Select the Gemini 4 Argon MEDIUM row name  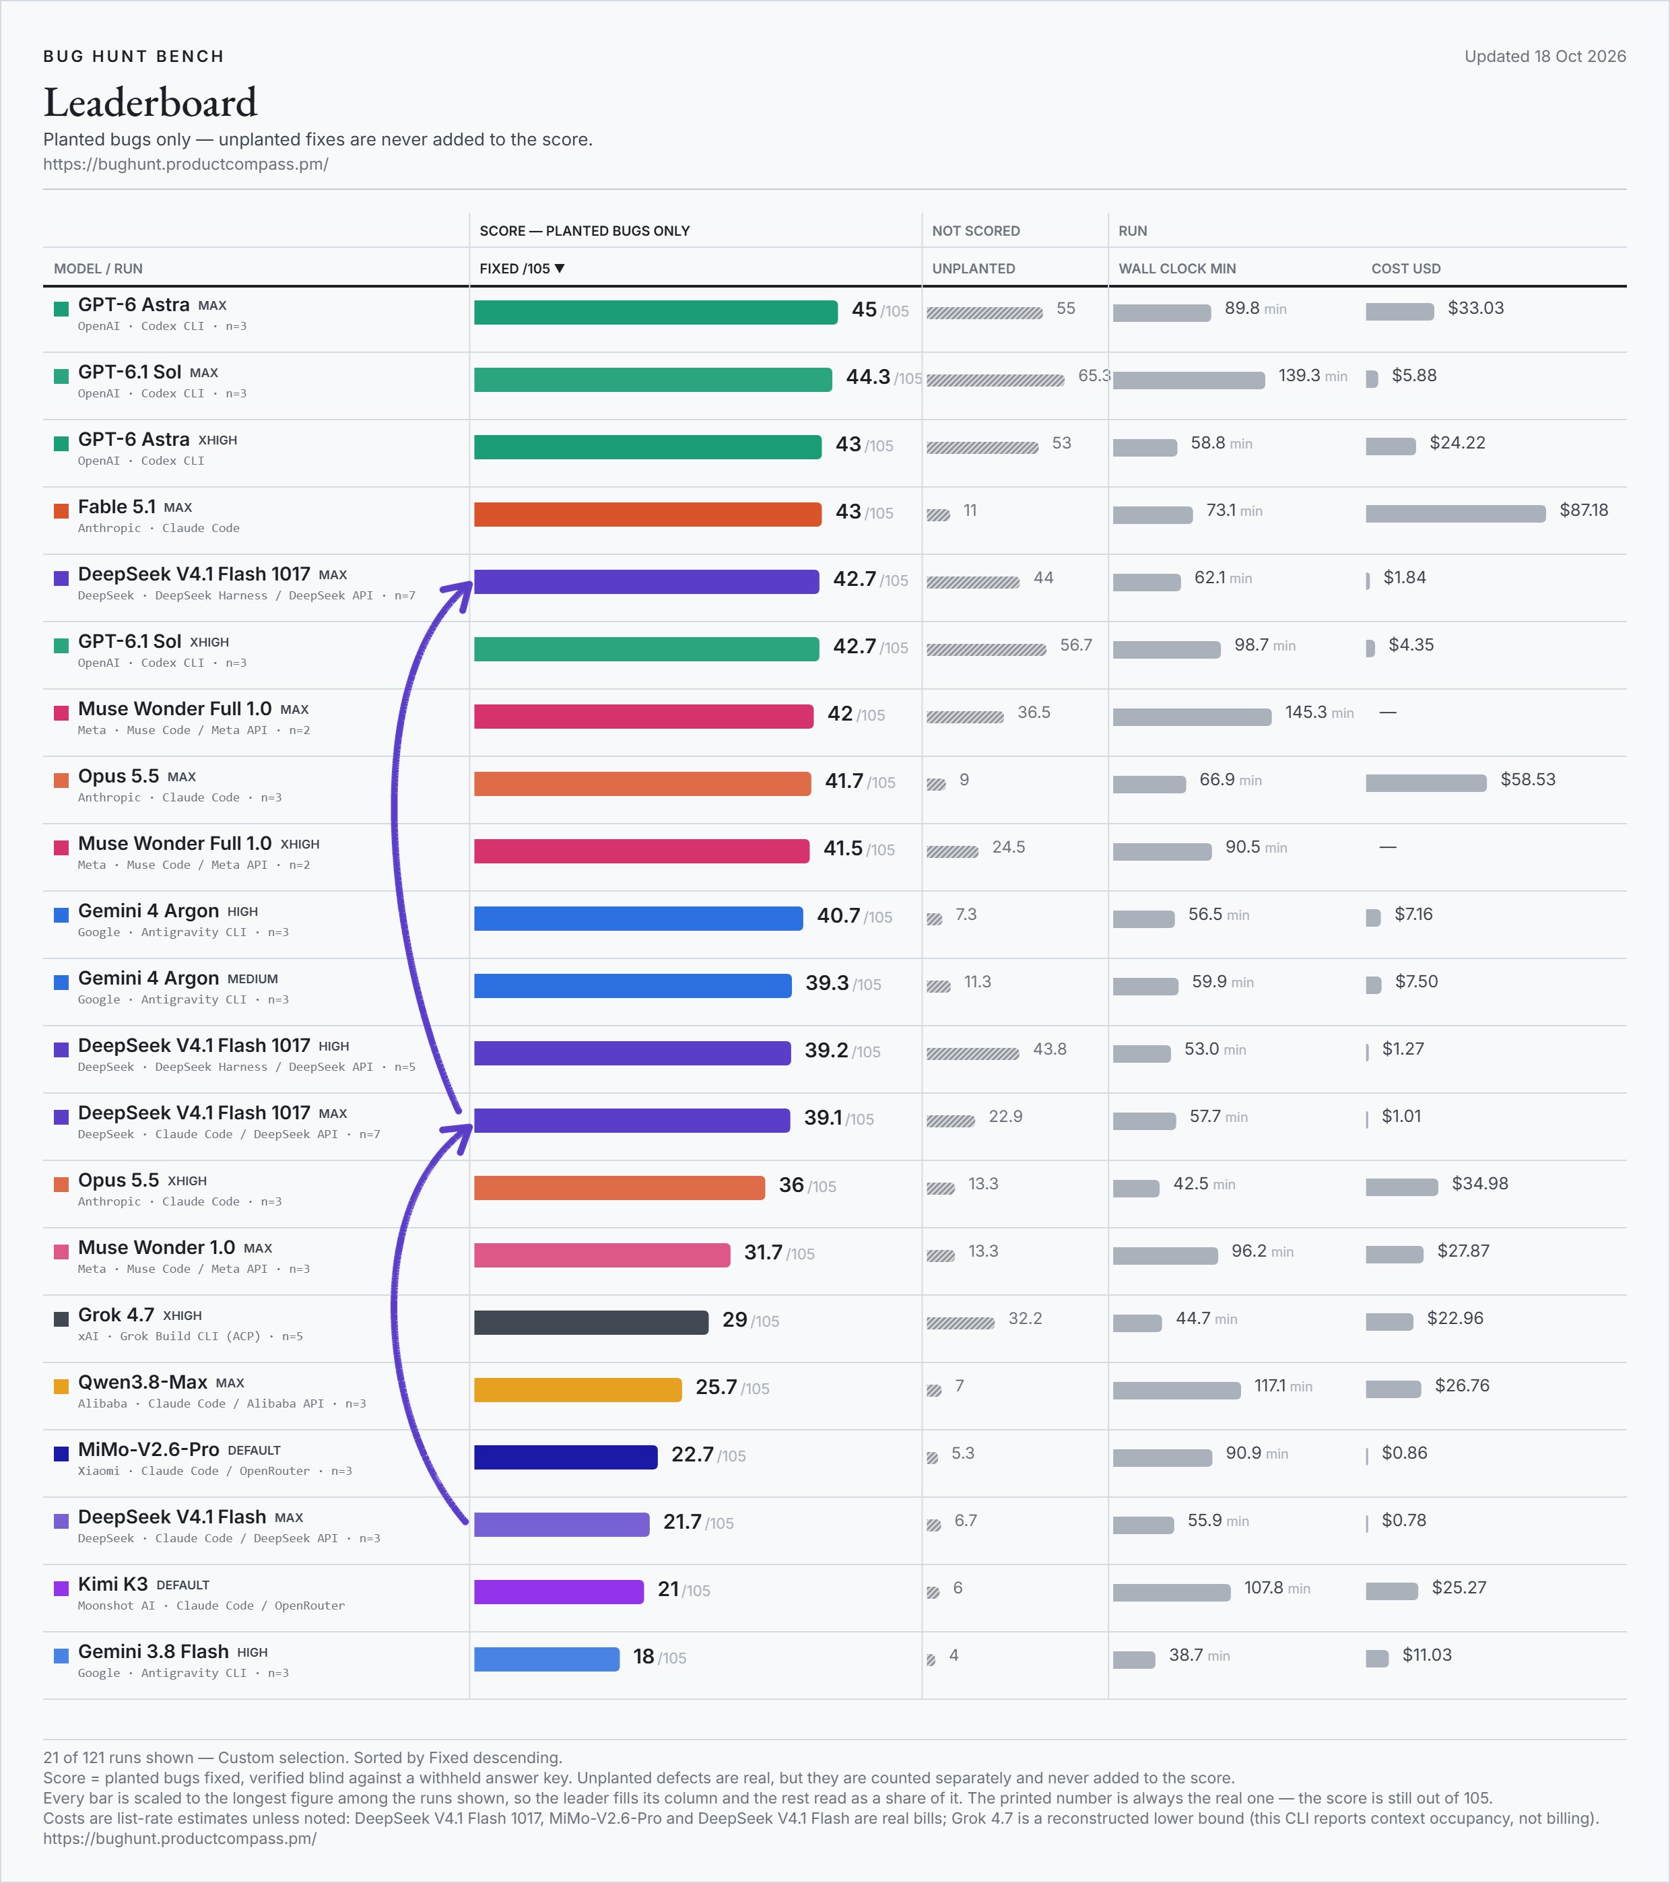[x=178, y=977]
